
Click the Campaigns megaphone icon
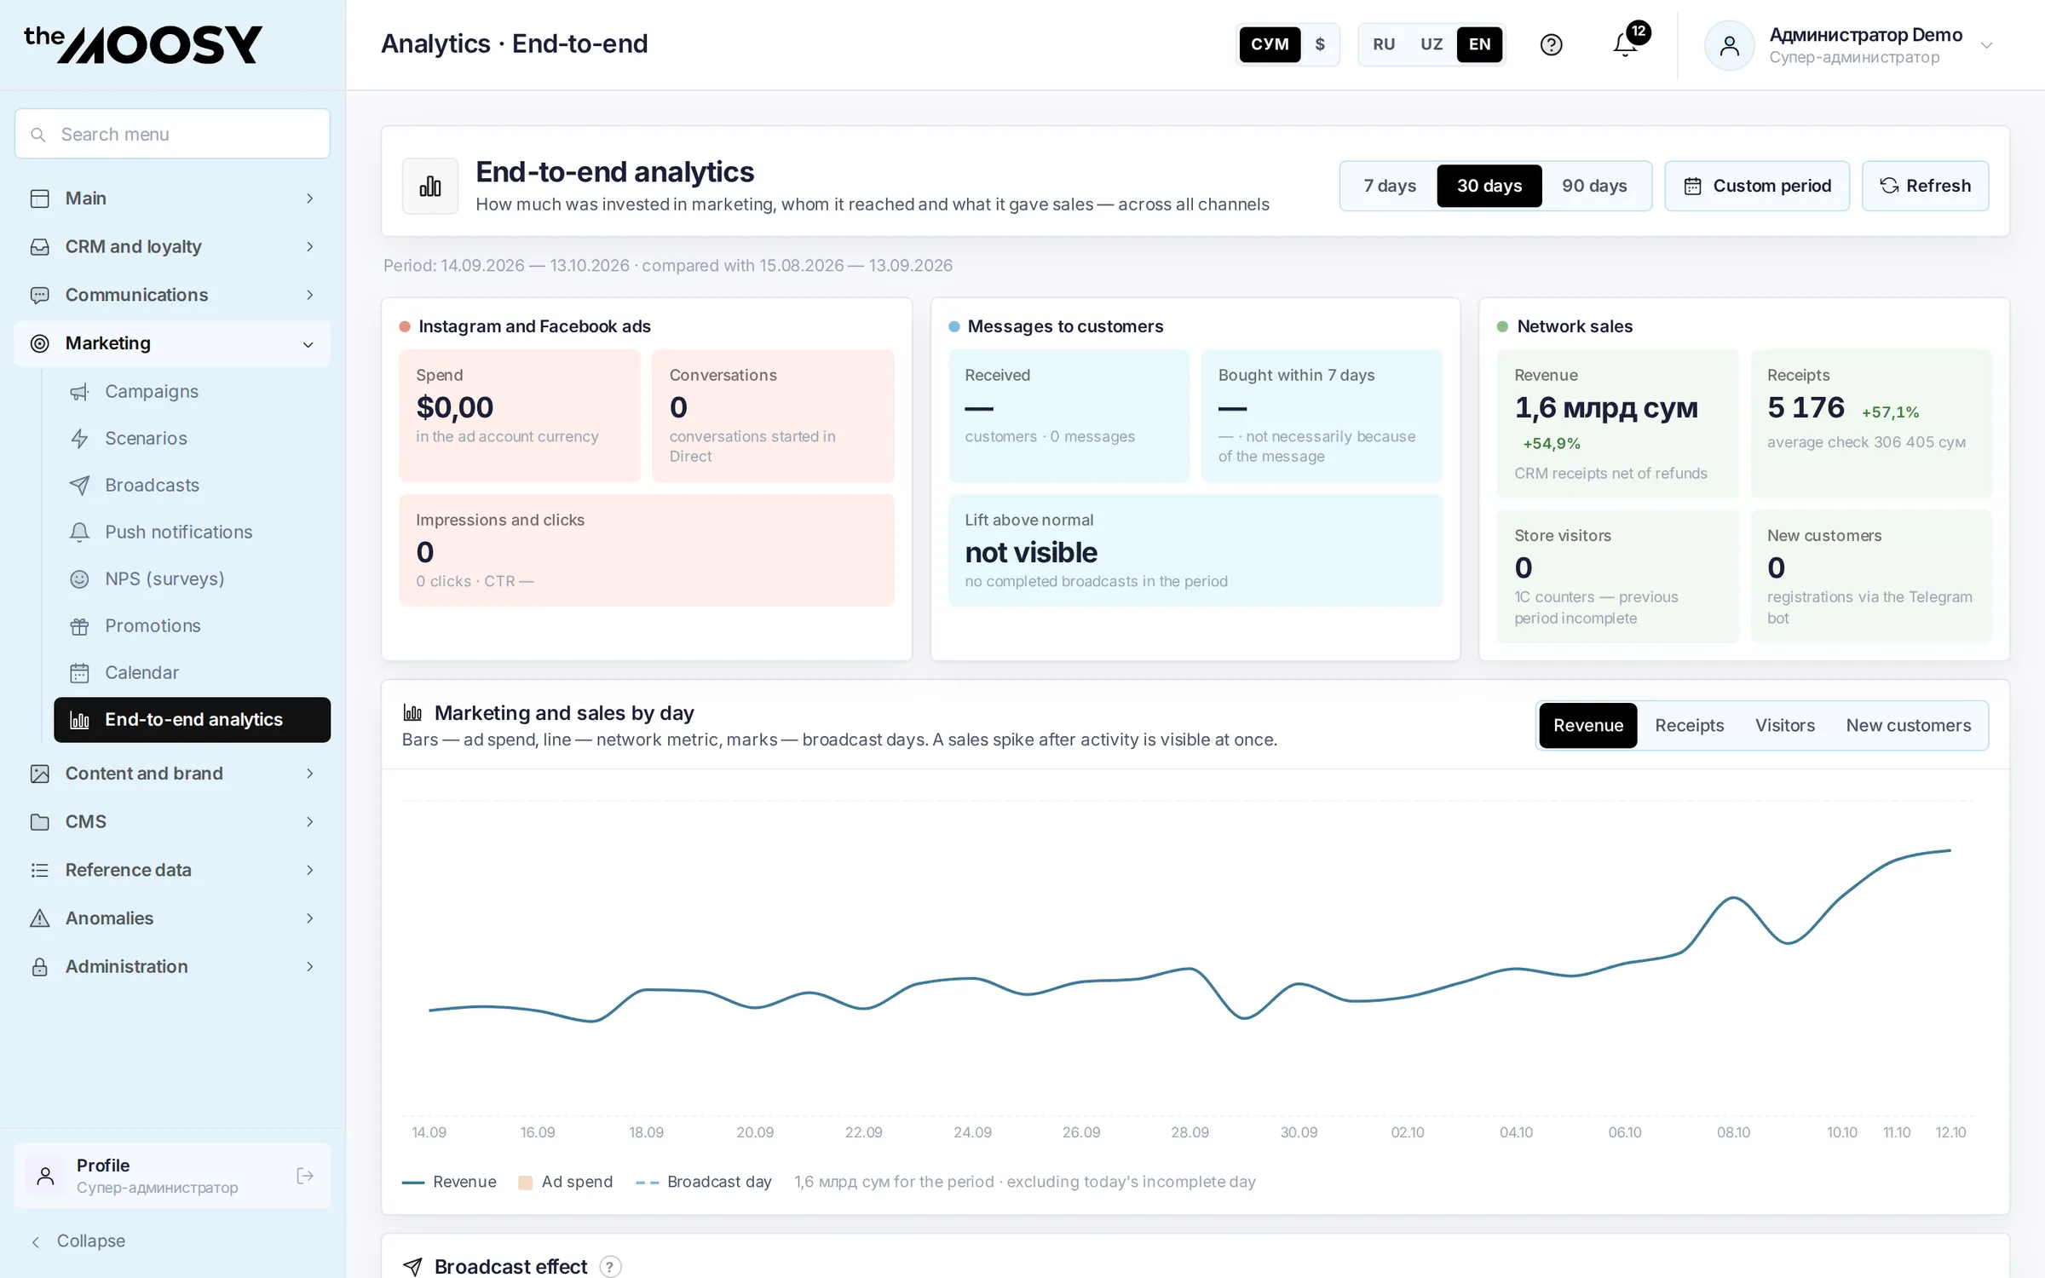point(79,391)
